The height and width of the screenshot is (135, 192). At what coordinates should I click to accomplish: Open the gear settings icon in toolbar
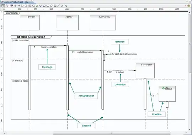pos(189,6)
